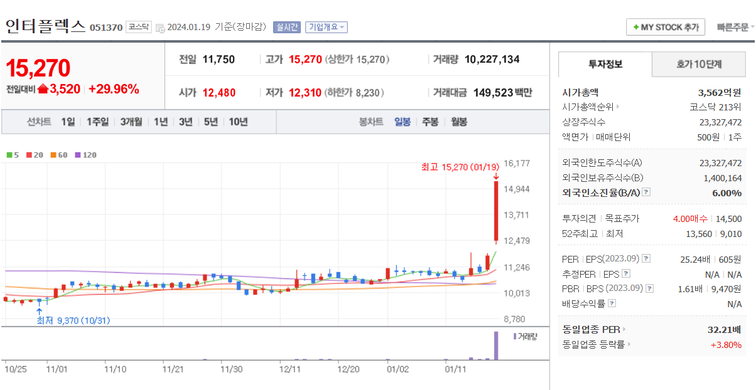Click the 투자의견 link
Viewport: 756px width, 390px height.
coord(578,219)
